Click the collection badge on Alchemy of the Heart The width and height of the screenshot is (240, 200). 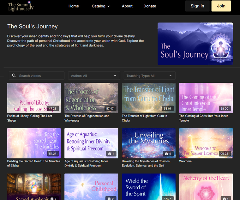226,198
